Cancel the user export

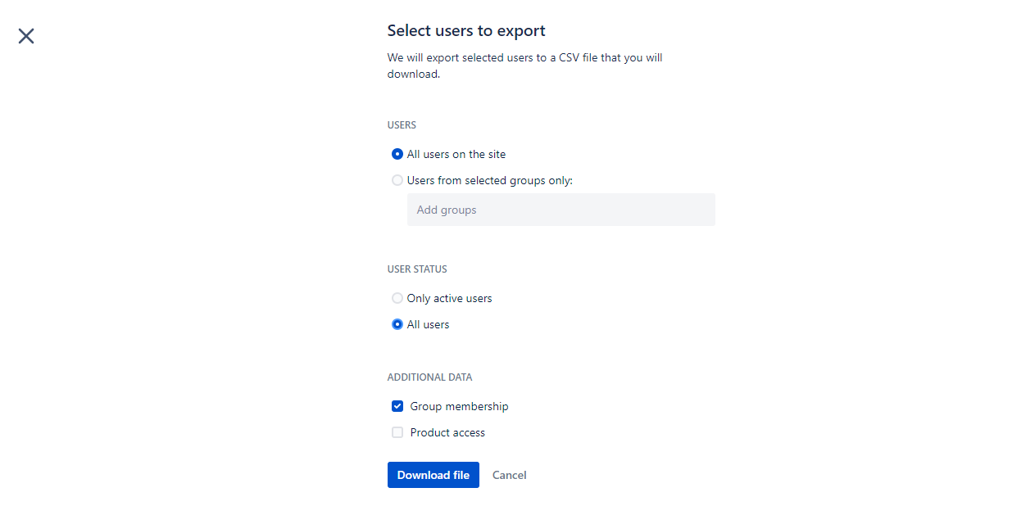509,475
